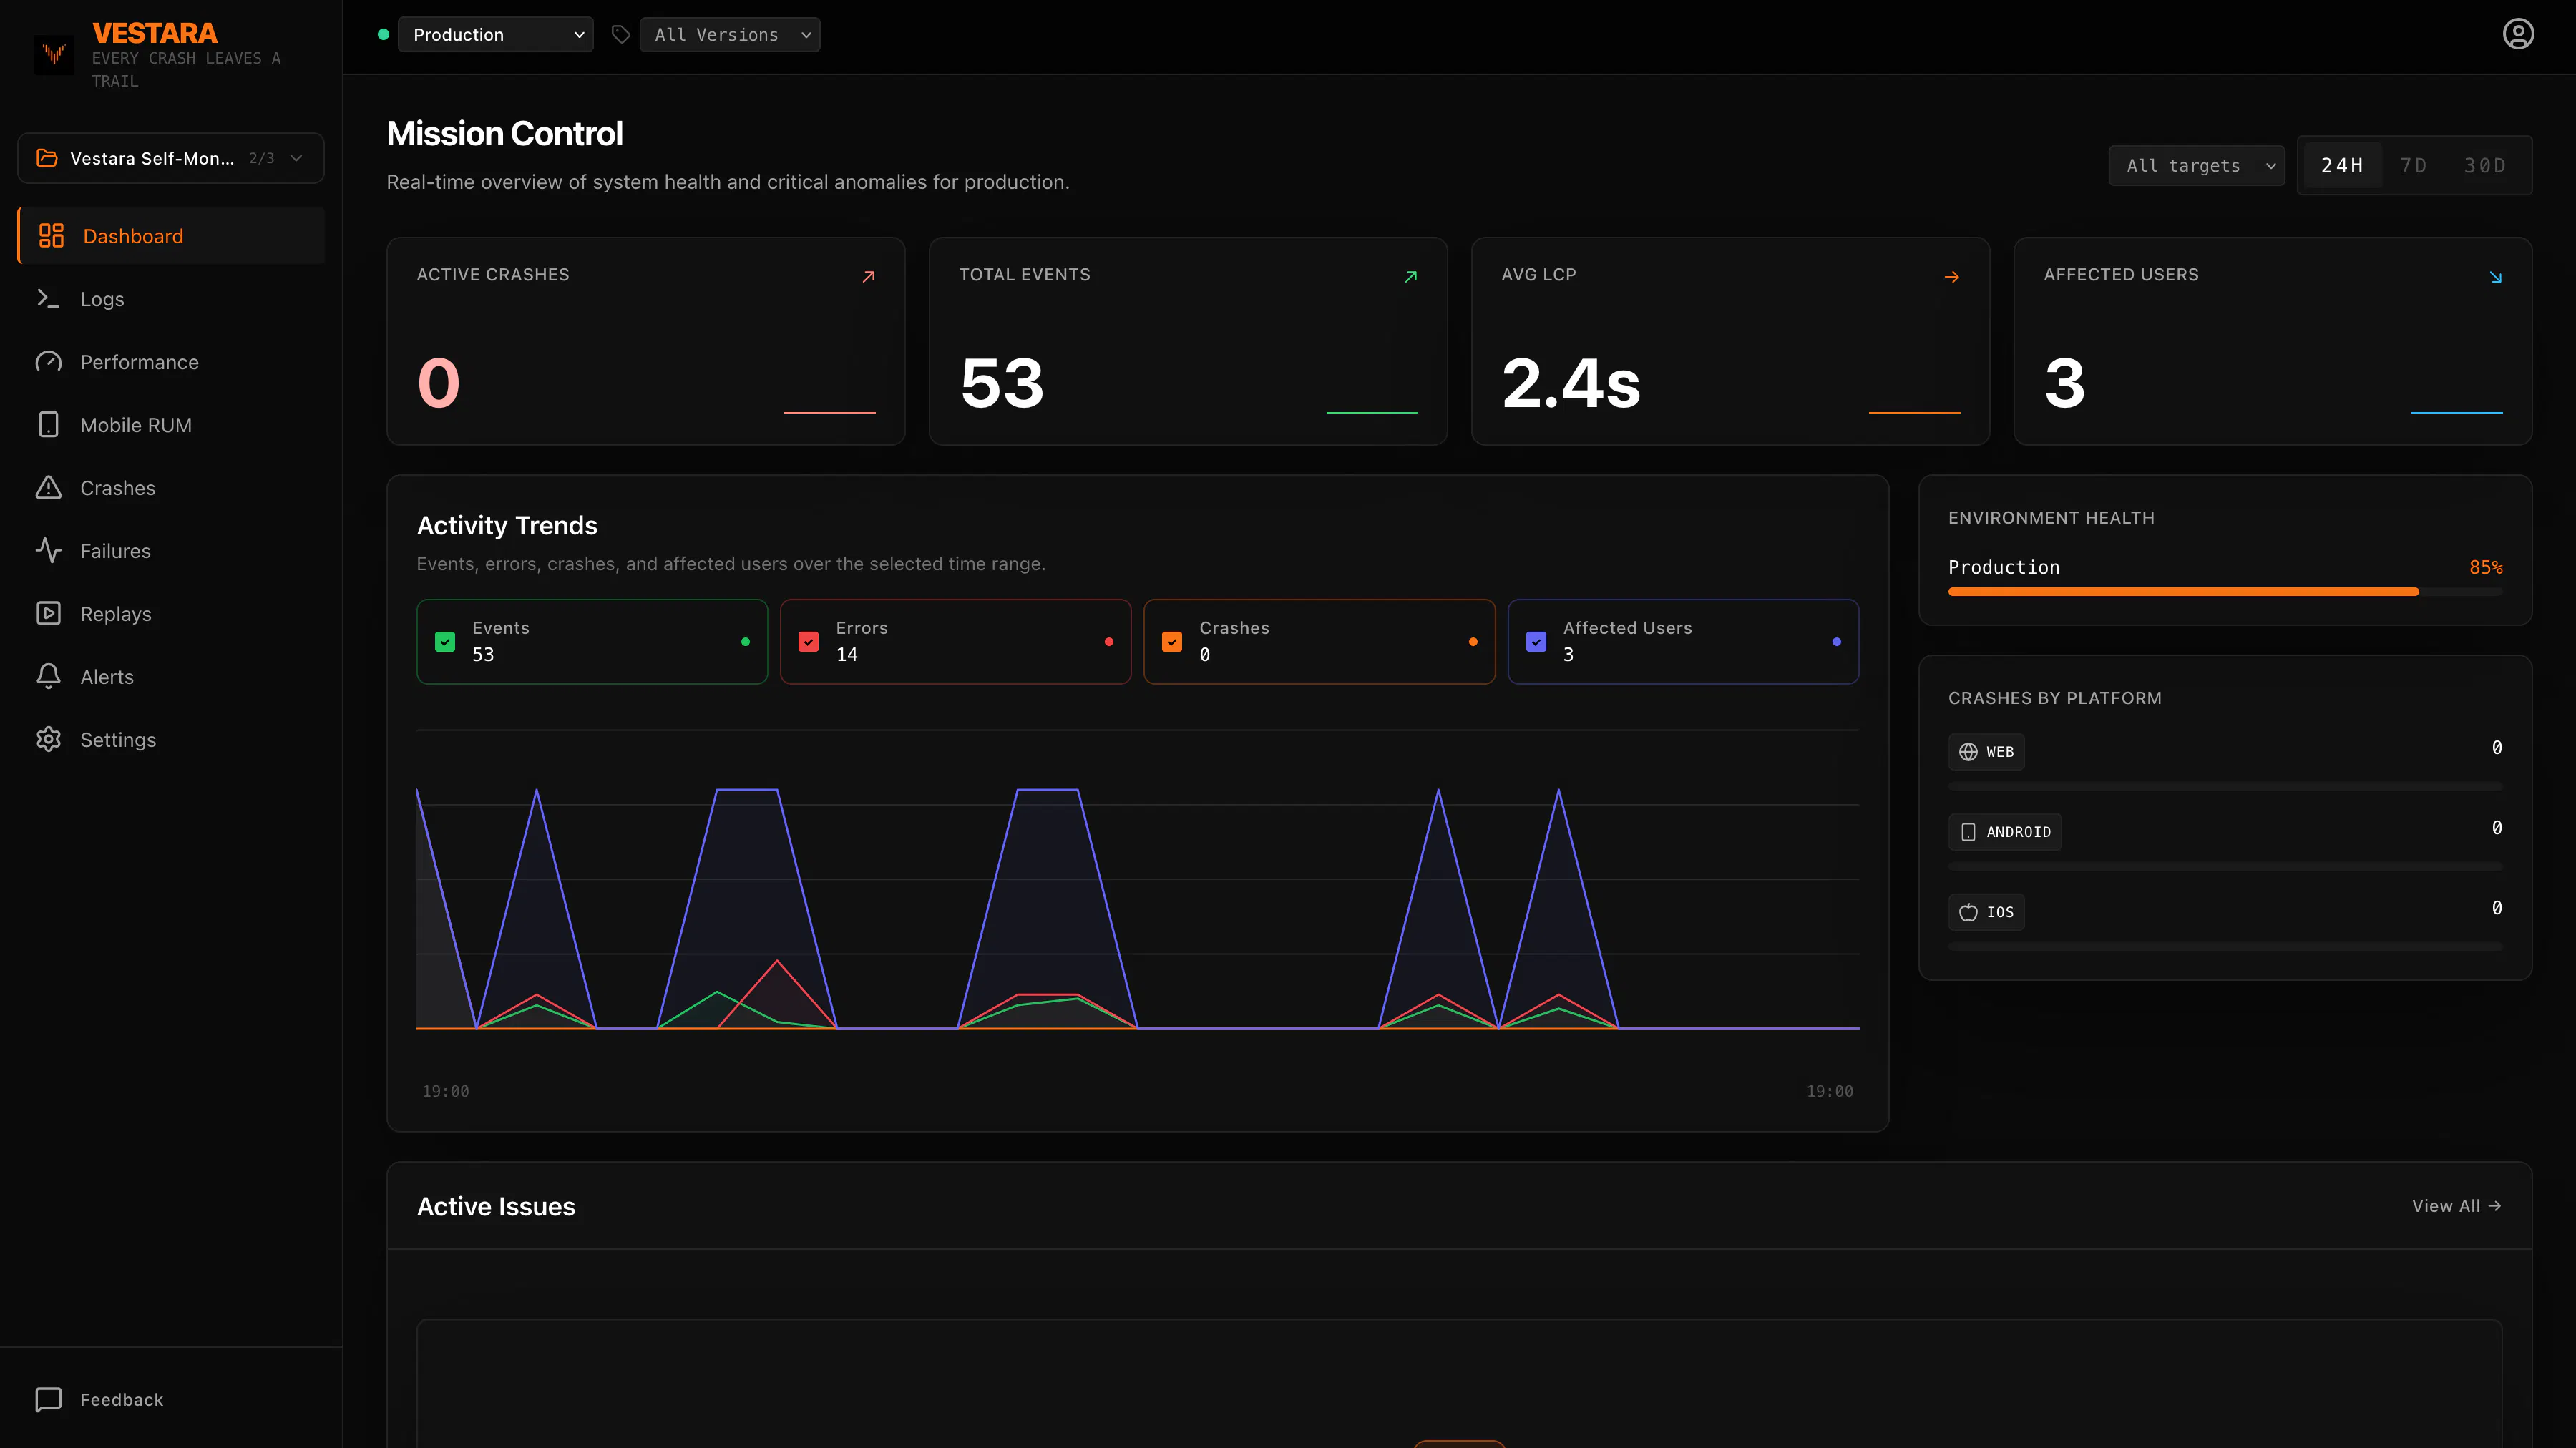Click the Total Events value 53
The image size is (2576, 1448).
(1002, 383)
